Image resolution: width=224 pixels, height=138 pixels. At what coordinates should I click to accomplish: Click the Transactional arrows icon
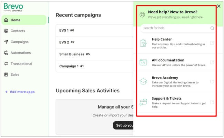coord(6,64)
